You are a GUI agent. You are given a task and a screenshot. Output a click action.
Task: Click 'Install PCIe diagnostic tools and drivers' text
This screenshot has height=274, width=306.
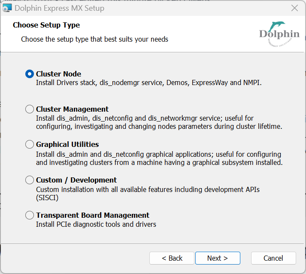[96, 224]
